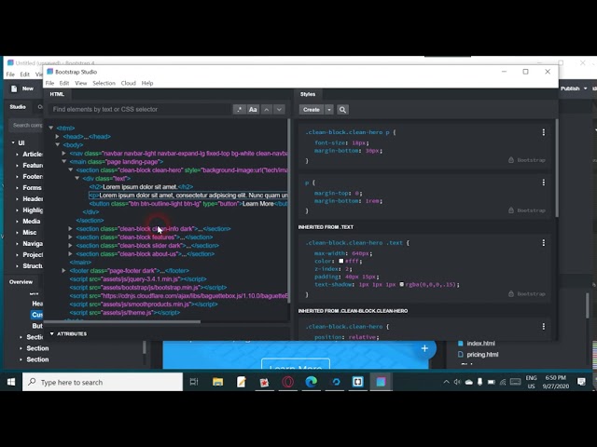
Task: Open the Windows Start menu
Action: pos(11,382)
